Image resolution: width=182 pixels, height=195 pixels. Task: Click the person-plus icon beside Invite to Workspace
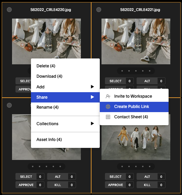108,96
